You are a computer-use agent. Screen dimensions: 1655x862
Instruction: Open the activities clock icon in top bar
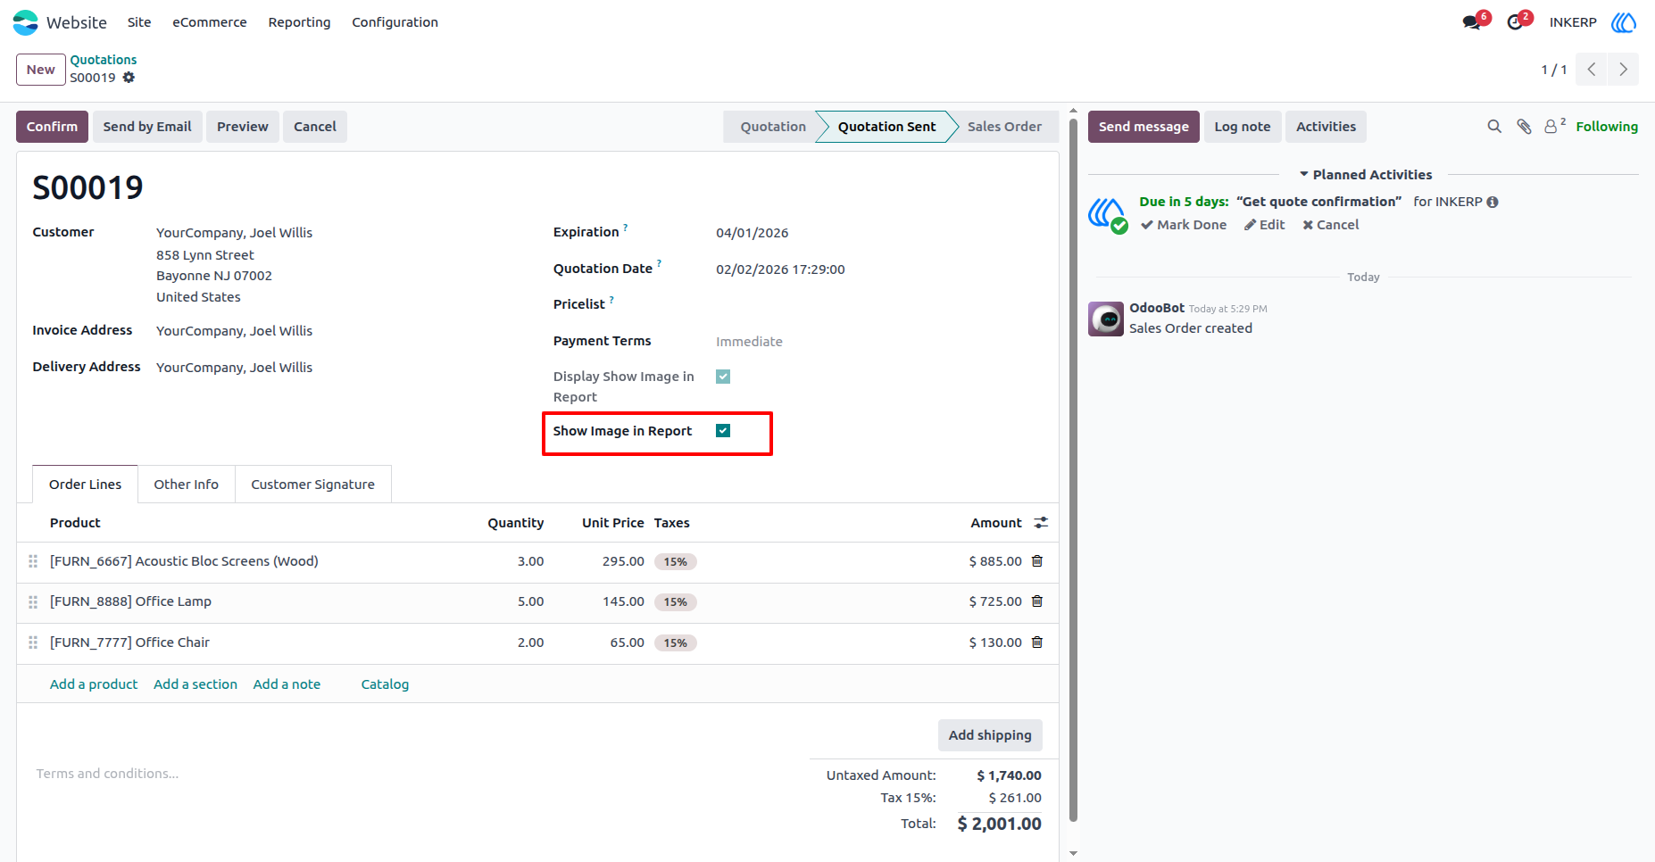coord(1515,22)
